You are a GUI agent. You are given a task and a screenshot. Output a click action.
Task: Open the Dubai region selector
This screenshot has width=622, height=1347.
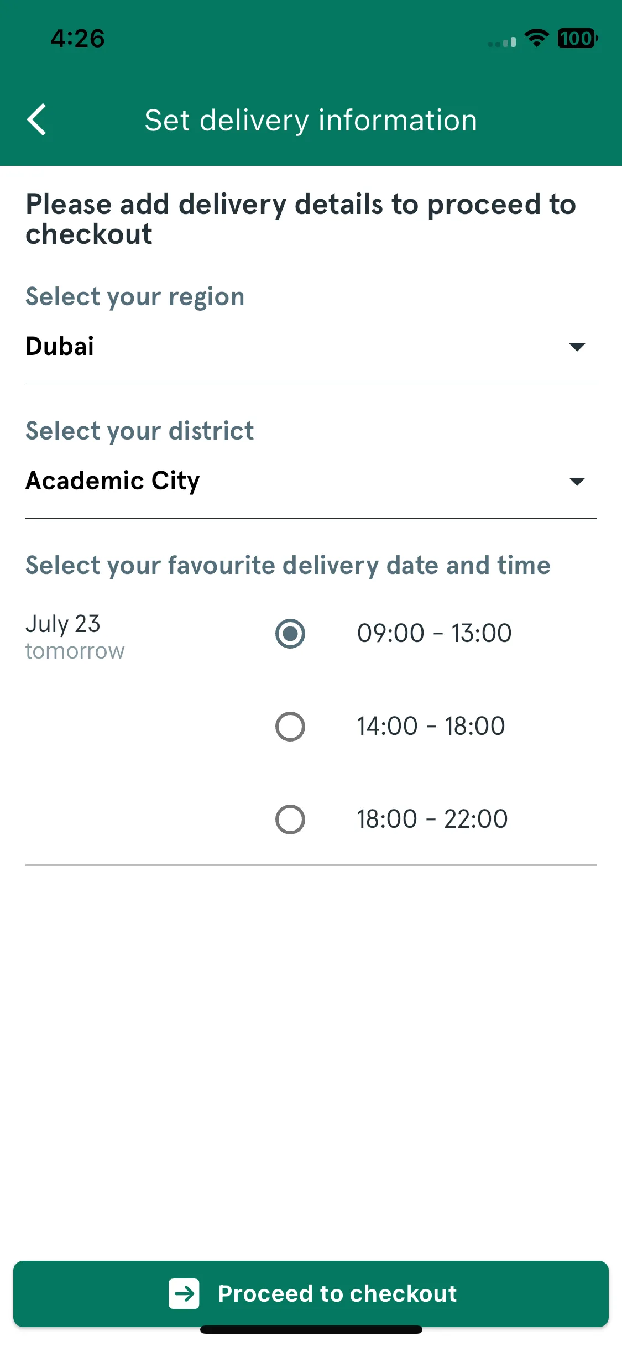pyautogui.click(x=311, y=347)
